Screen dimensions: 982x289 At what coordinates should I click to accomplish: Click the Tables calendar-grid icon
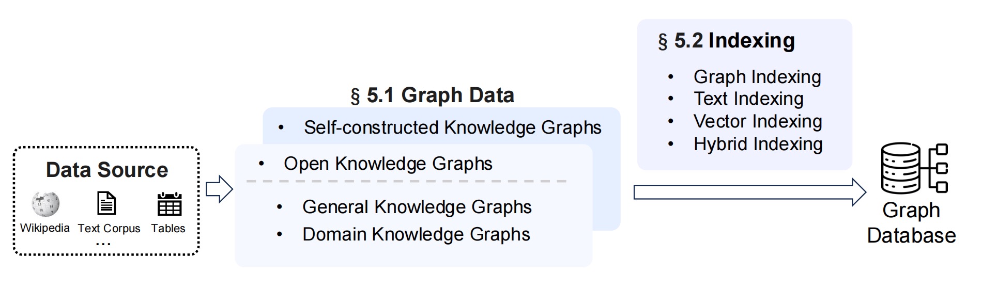pyautogui.click(x=169, y=204)
